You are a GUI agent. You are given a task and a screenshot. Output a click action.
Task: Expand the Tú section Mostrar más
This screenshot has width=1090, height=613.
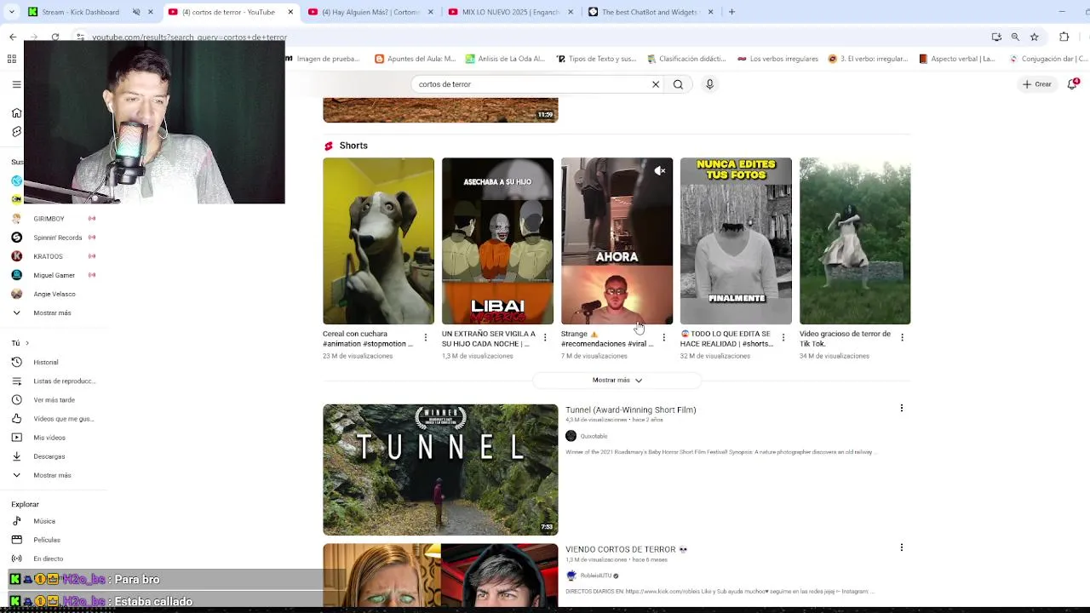tap(52, 475)
